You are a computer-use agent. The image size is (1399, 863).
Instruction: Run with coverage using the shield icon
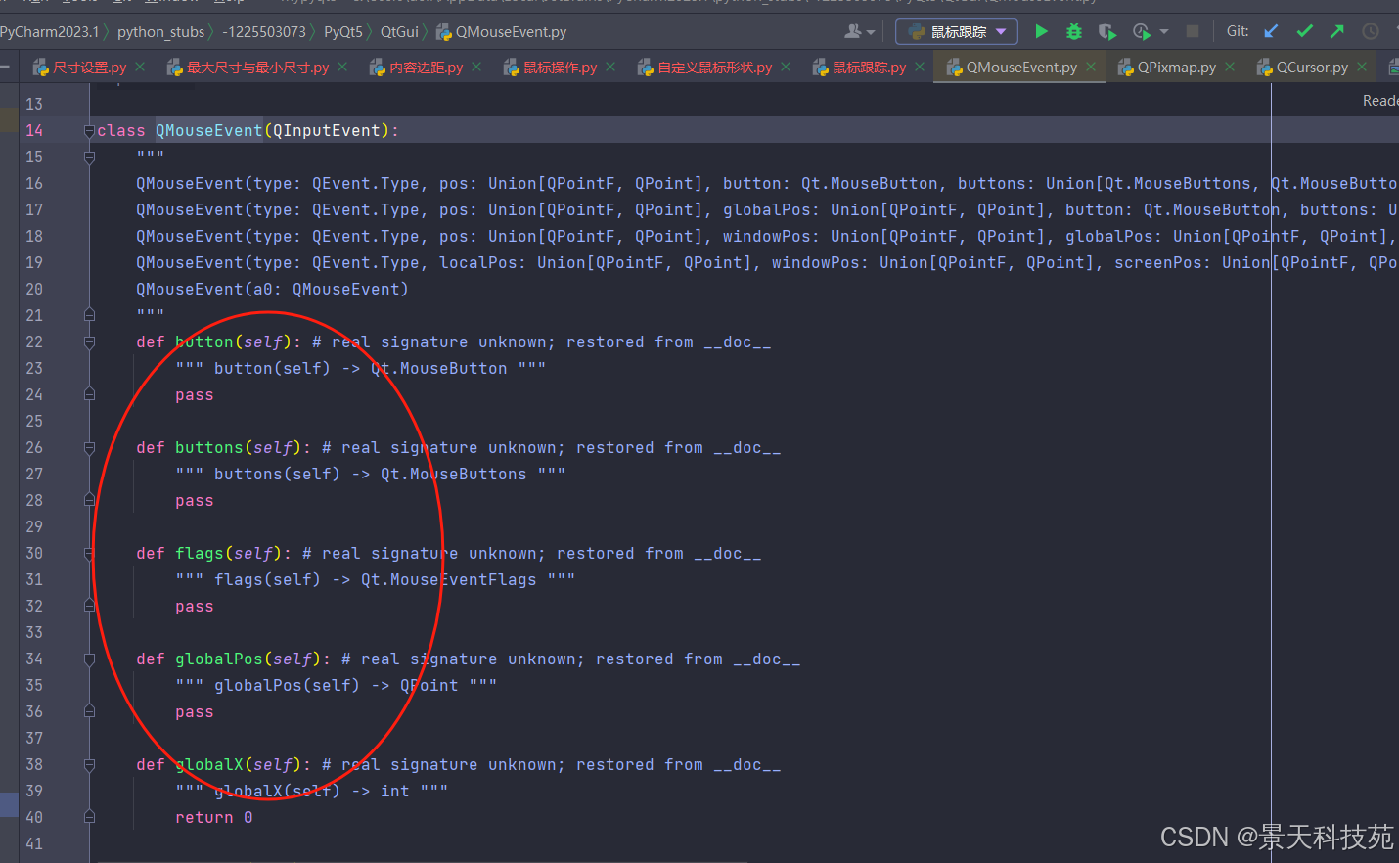pos(1106,32)
